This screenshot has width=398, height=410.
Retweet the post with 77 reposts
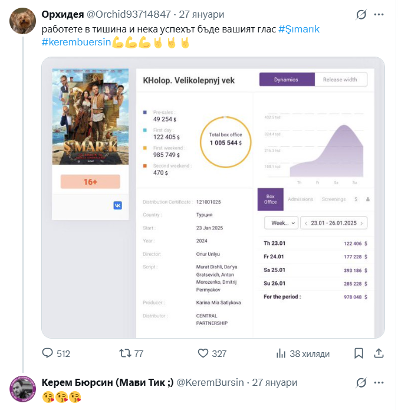[125, 353]
